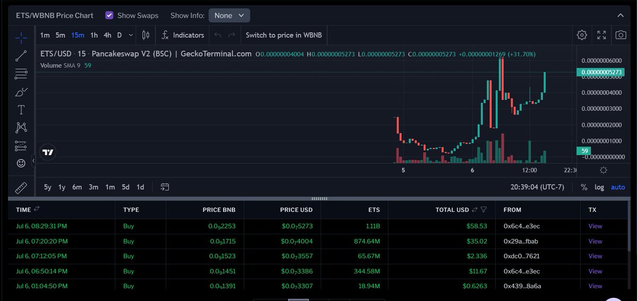Set date range to 1m at bottom

110,187
